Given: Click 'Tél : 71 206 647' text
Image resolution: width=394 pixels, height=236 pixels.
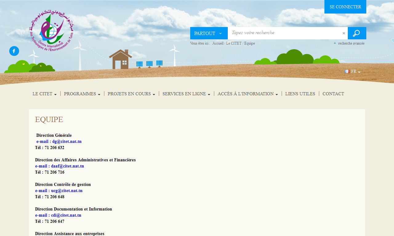Looking at the screenshot, I should 50,222.
